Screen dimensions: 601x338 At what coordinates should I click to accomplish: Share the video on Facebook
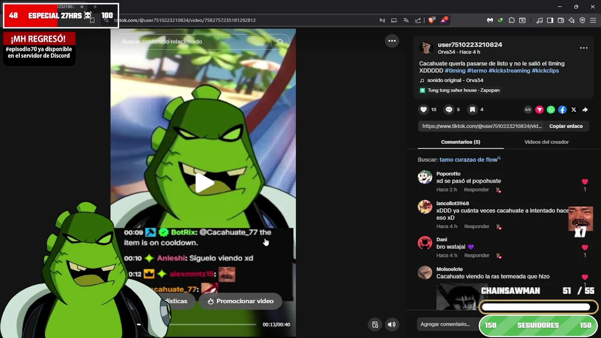(x=562, y=110)
